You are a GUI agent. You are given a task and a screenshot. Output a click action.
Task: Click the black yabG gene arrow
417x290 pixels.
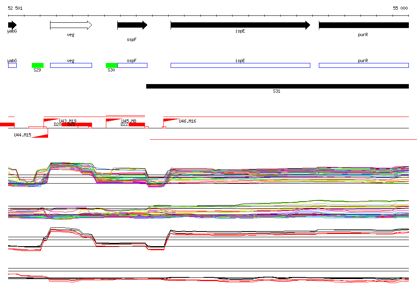pos(12,25)
